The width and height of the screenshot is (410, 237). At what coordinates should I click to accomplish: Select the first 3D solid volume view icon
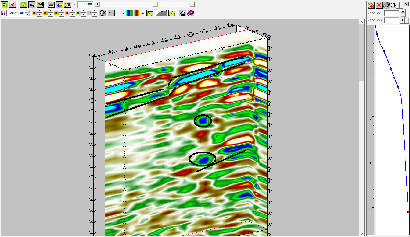pos(5,5)
